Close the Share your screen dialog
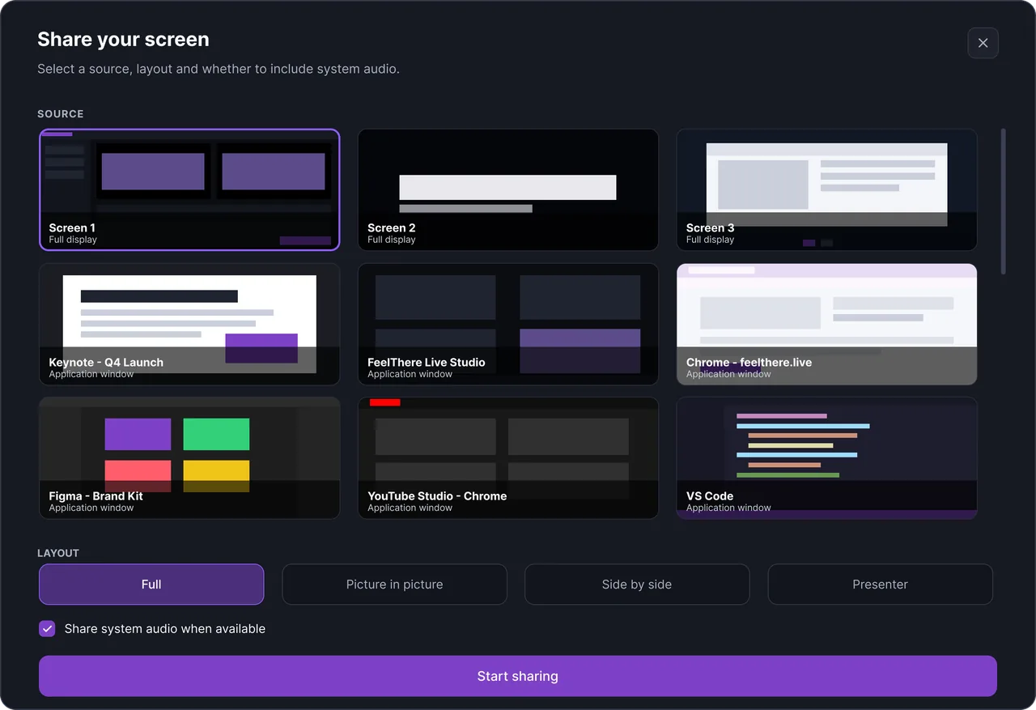The image size is (1036, 710). (x=983, y=43)
